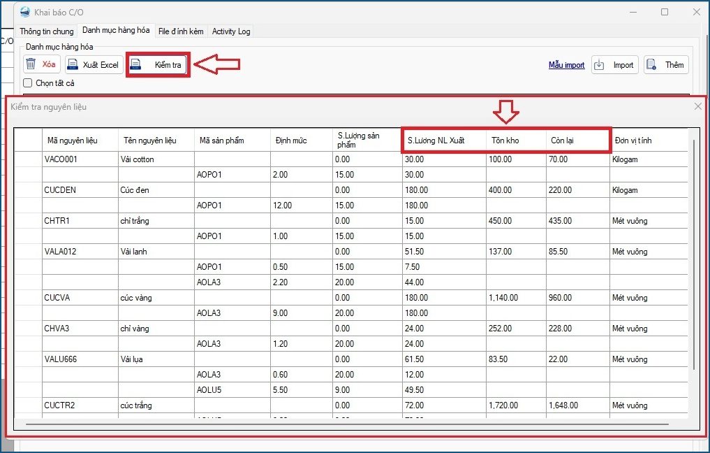Viewport: 710px width, 453px height.
Task: Click the horizontal scrollbar of material grid
Action: [347, 424]
